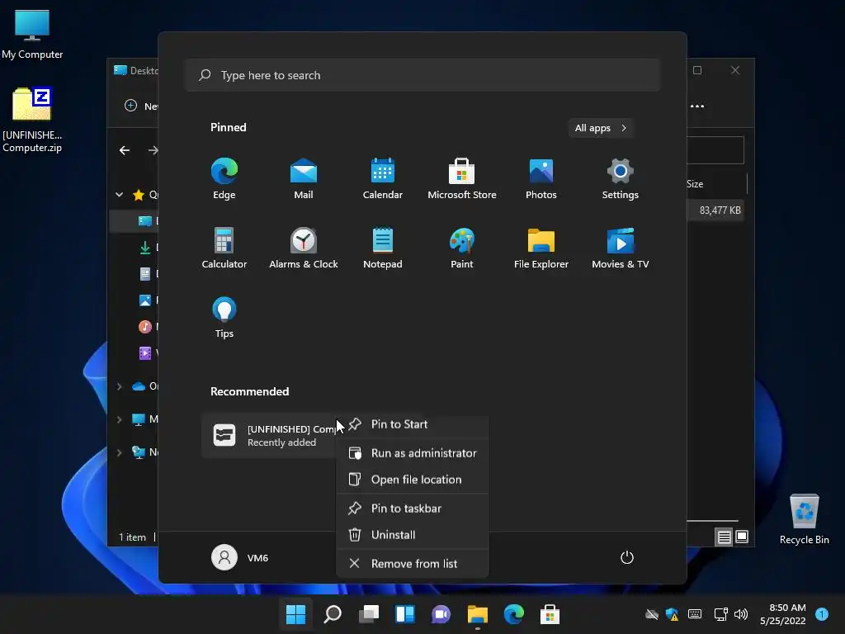Screen dimensions: 845x634
Task: Expand OneDrive node in File Explorer
Action: click(x=119, y=386)
